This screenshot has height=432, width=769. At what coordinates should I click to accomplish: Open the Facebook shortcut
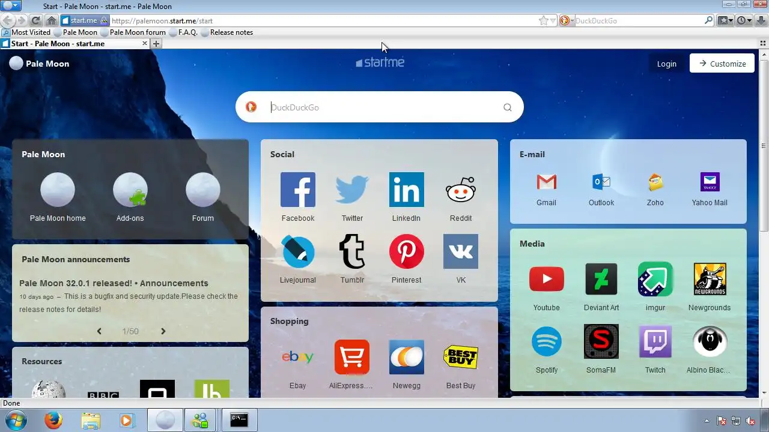[x=298, y=190]
